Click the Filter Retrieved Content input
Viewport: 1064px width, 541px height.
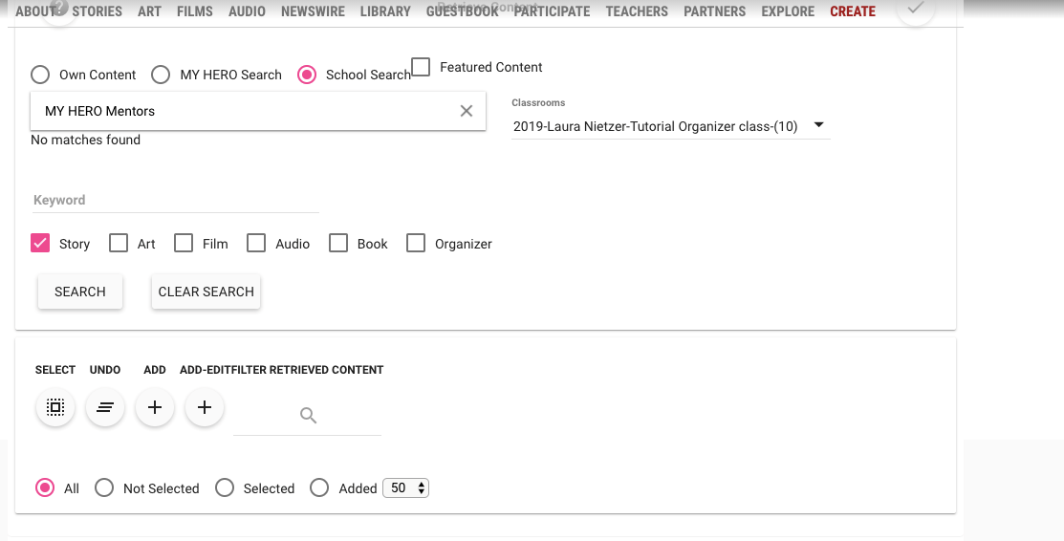click(308, 416)
